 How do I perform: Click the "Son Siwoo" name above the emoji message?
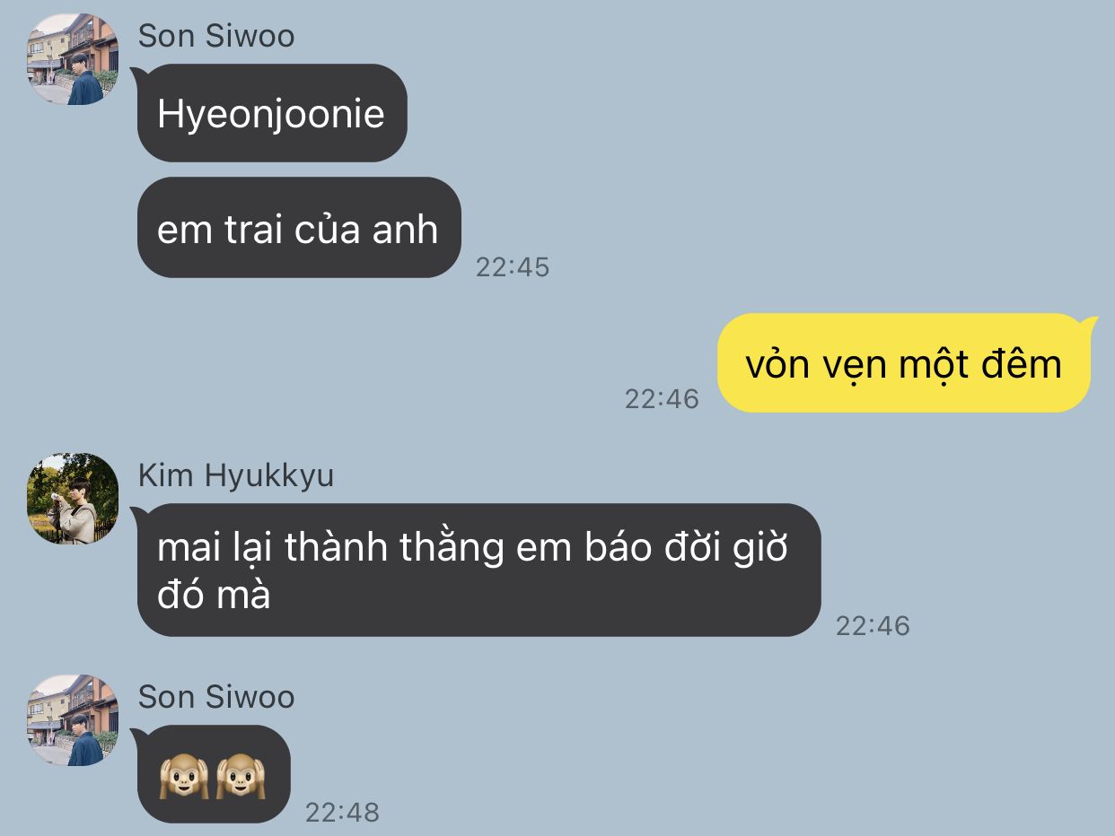216,697
